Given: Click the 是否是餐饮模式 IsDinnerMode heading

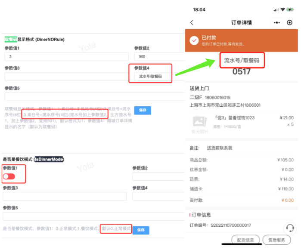Looking at the screenshot, I should 34,159.
